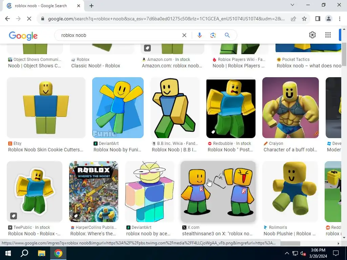
Task: Open the Craiyon buff noob image
Action: (290, 108)
